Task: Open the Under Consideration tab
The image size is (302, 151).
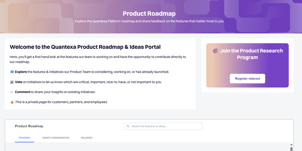Action: coord(56,138)
